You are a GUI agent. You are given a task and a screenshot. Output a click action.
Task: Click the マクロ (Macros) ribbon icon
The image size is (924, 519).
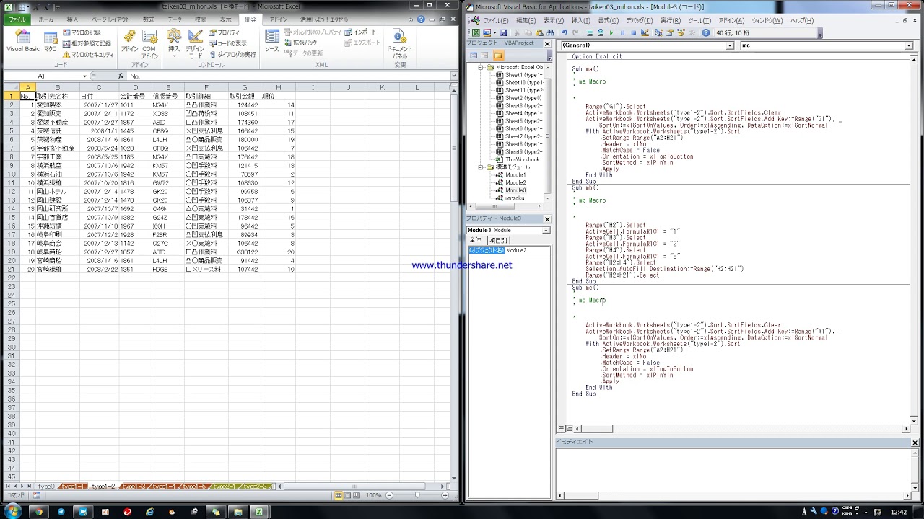51,40
